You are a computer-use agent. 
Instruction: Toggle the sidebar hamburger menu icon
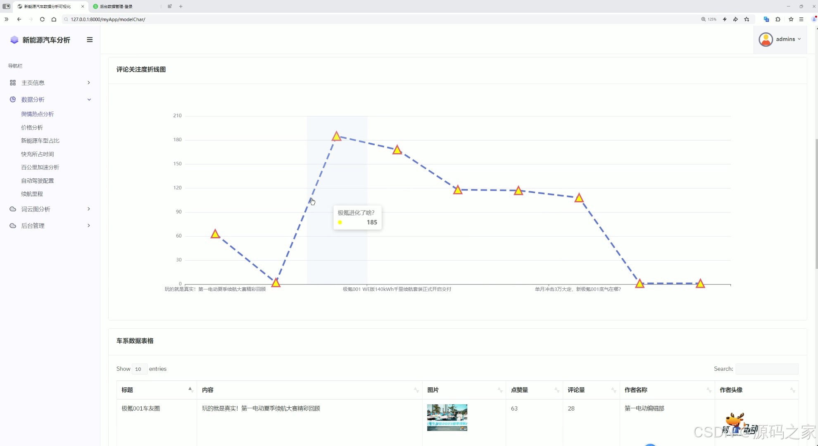(x=90, y=40)
